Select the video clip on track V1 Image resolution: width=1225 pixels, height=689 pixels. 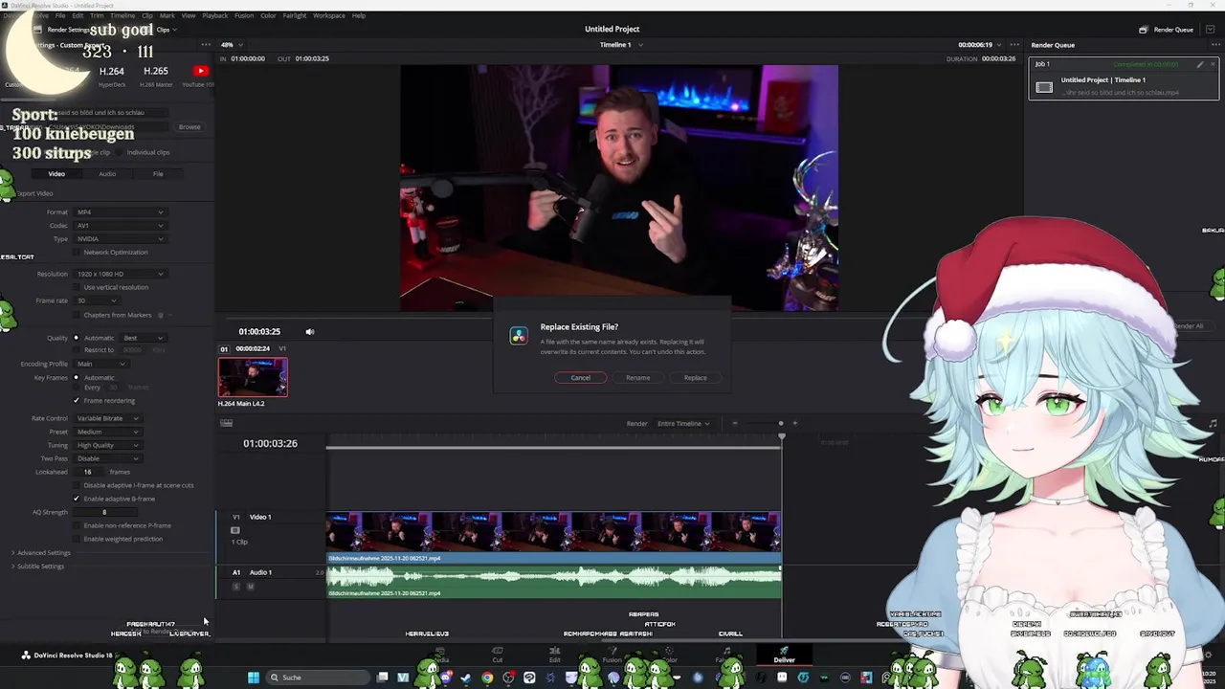(x=554, y=537)
